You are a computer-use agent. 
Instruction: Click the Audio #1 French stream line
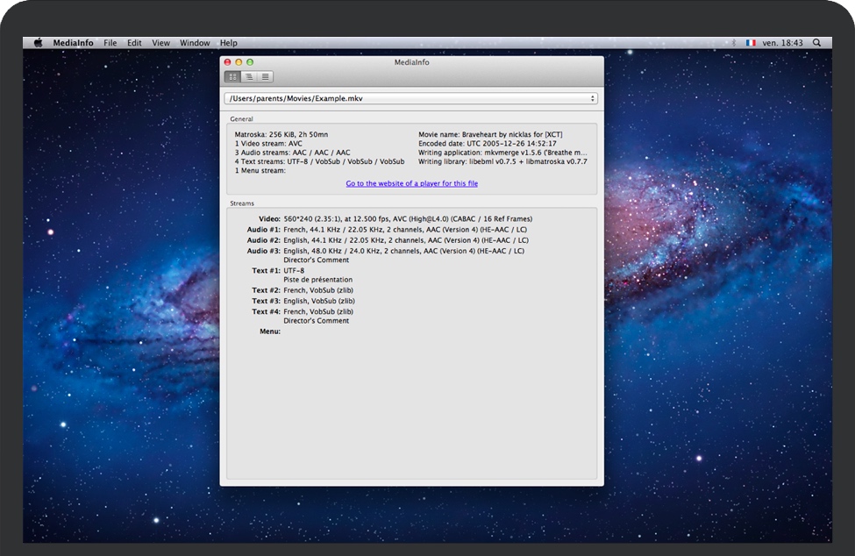pyautogui.click(x=405, y=230)
